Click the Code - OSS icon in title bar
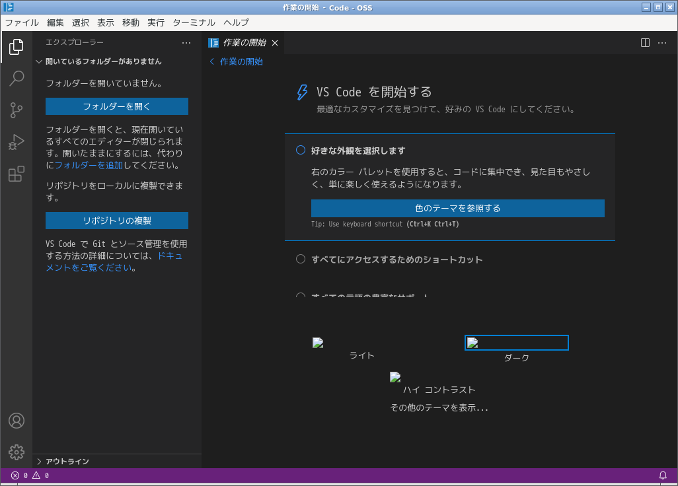Viewport: 678px width, 486px height. tap(8, 7)
